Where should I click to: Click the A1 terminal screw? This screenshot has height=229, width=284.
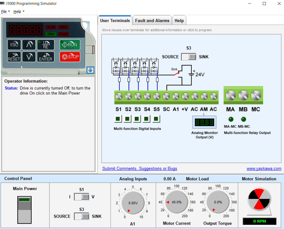point(176,96)
